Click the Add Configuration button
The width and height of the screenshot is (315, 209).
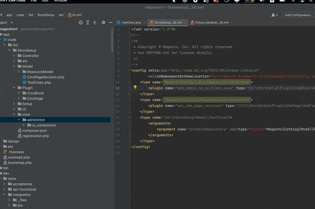[x=298, y=15]
